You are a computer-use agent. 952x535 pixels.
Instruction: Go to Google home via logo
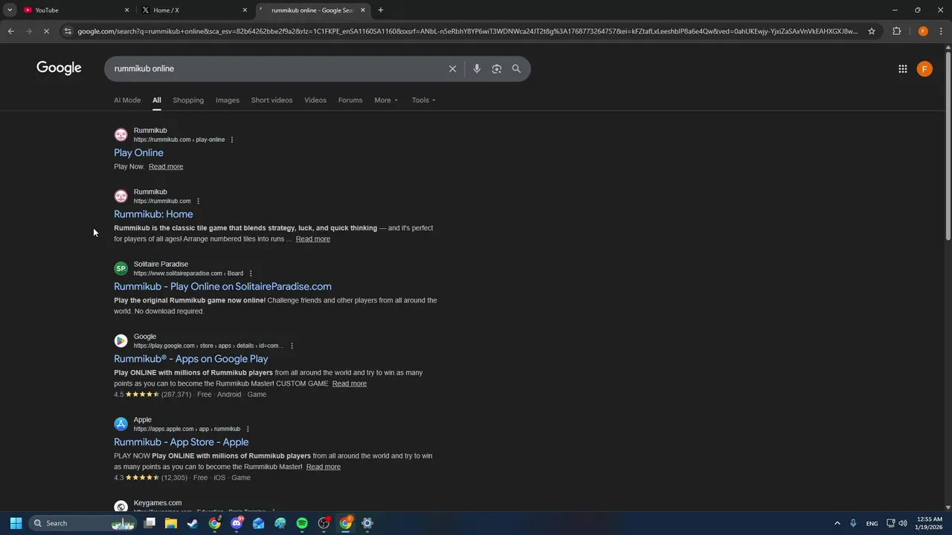[x=59, y=68]
